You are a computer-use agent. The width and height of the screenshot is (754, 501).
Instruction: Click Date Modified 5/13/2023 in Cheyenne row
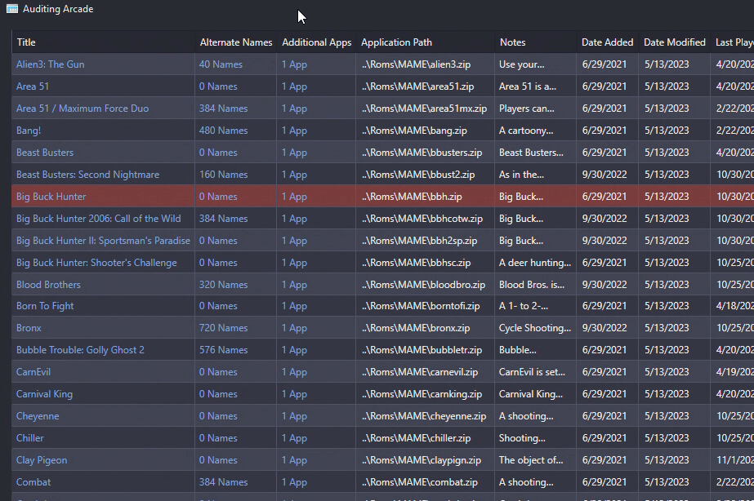click(x=667, y=416)
